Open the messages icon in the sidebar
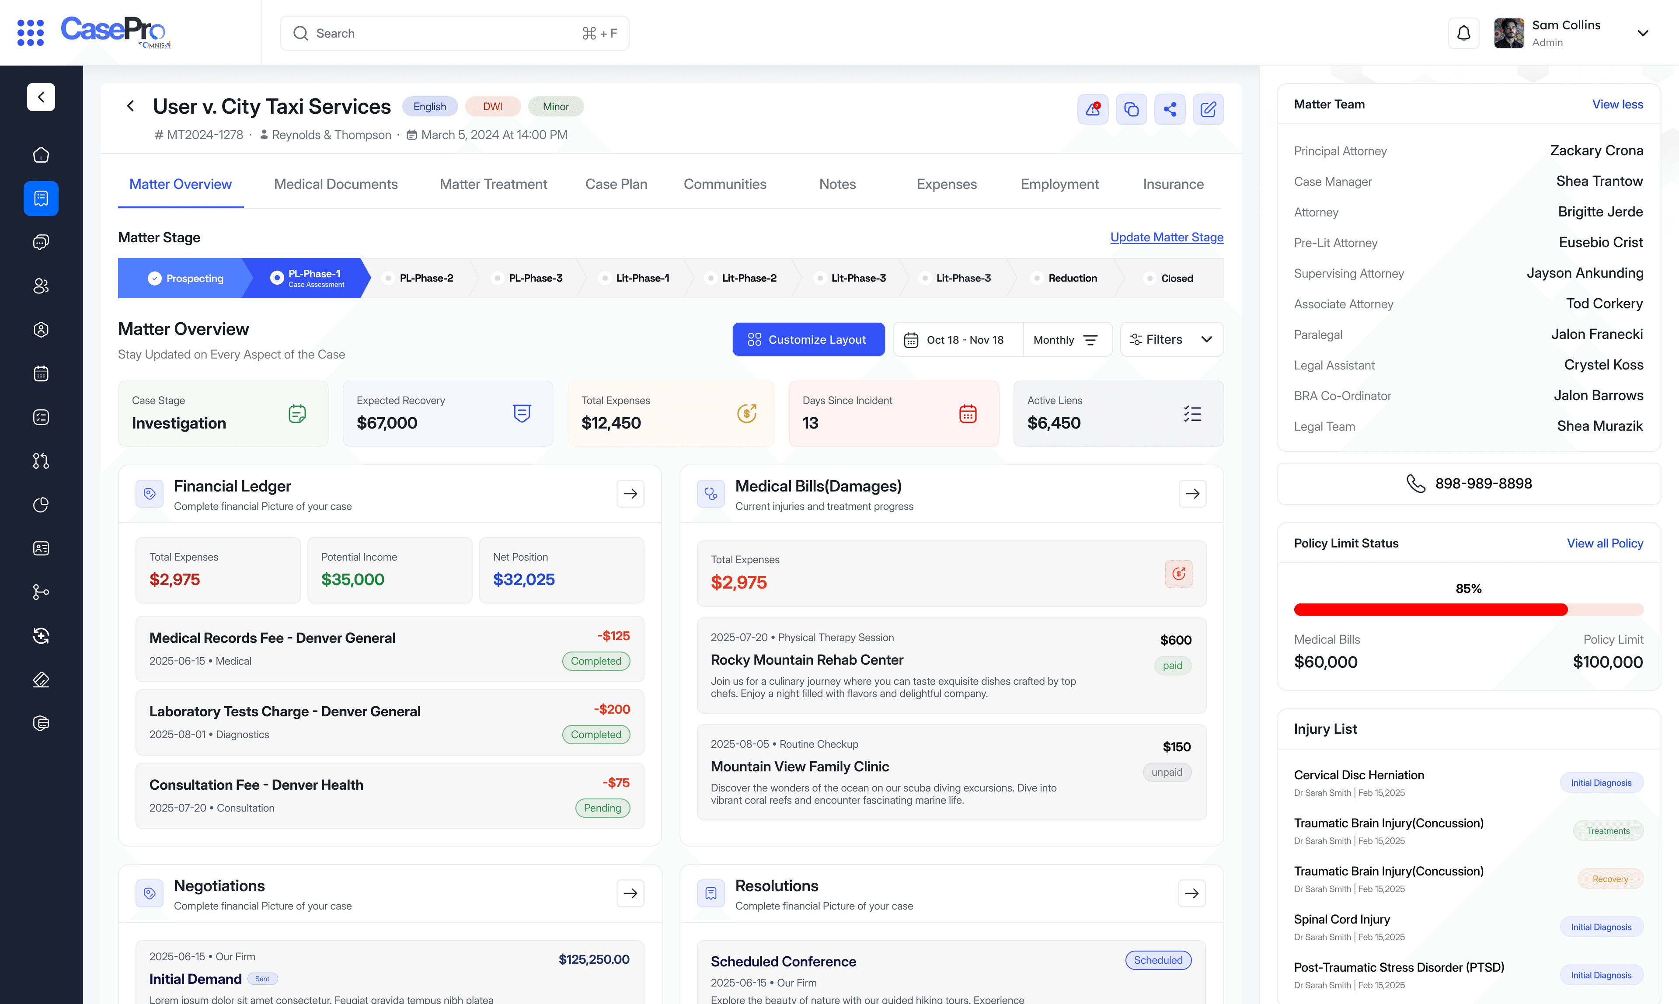This screenshot has width=1679, height=1004. click(41, 241)
